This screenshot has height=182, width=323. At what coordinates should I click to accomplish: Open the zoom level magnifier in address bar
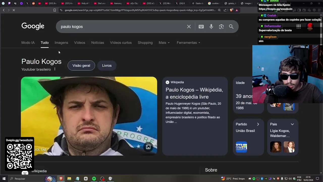pos(219,10)
